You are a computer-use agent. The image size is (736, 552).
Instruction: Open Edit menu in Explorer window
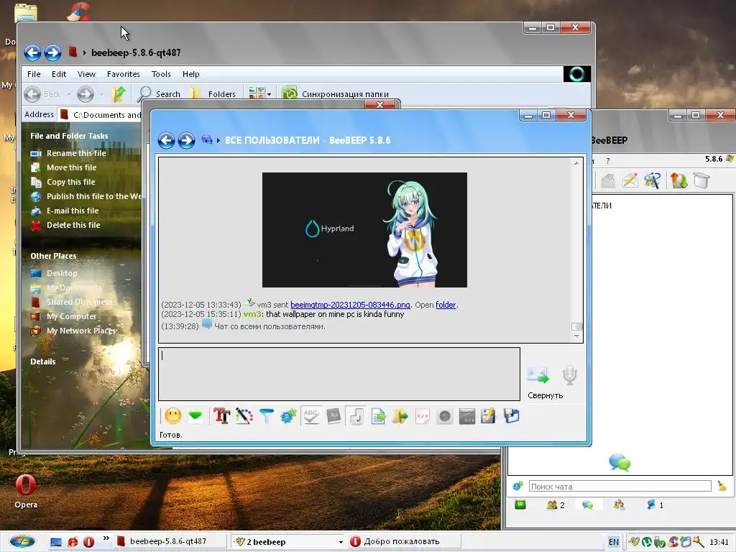59,74
